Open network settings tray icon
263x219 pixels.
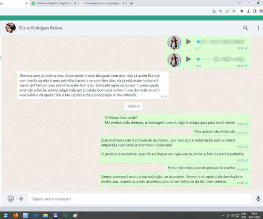click(237, 215)
